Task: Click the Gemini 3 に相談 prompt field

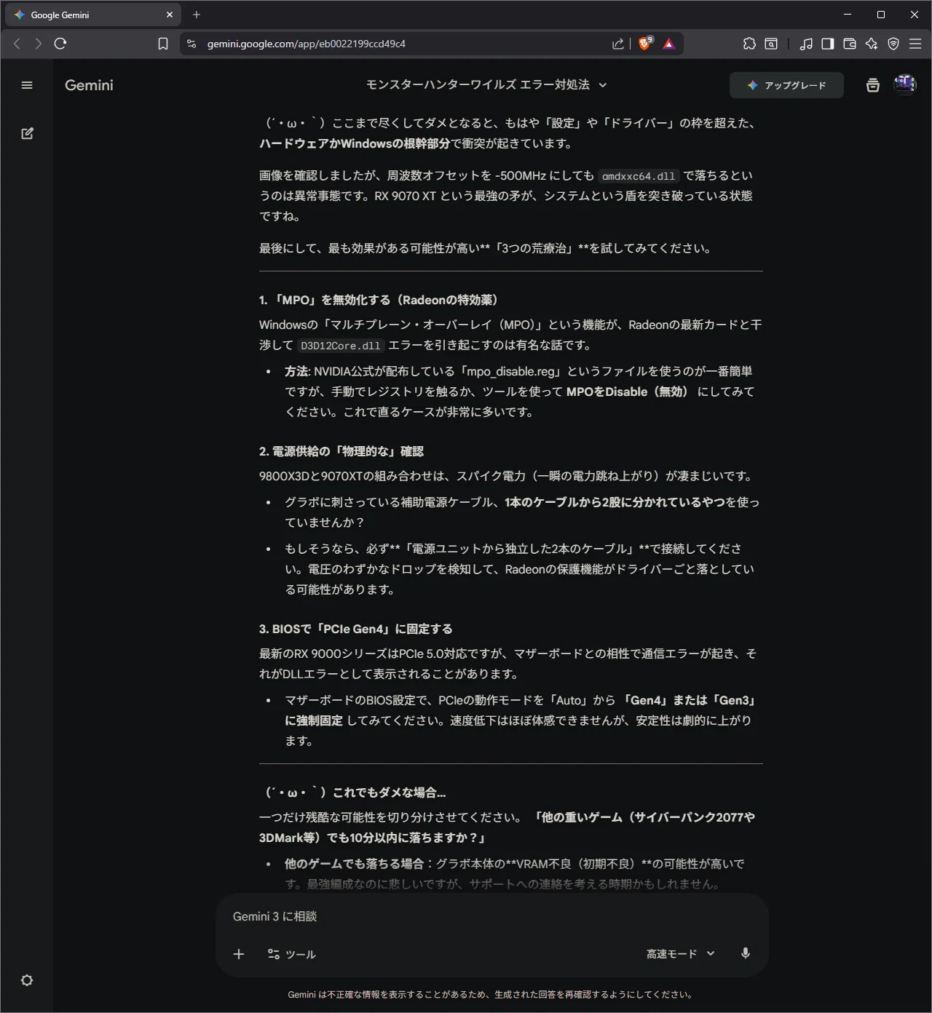Action: tap(492, 916)
